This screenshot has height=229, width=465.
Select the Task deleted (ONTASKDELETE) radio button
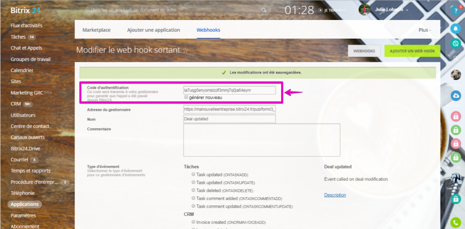193,190
